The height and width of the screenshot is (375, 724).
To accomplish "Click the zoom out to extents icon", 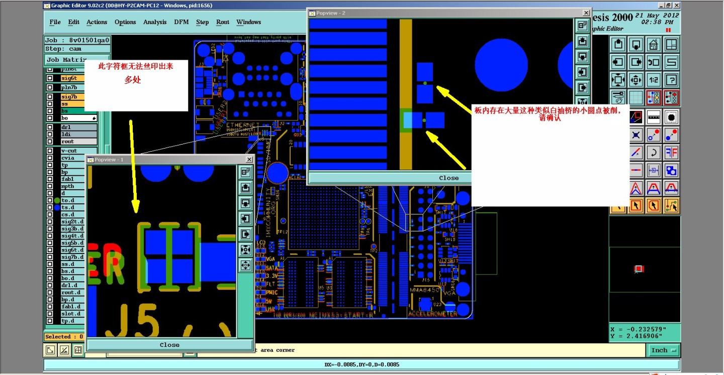I will point(618,79).
